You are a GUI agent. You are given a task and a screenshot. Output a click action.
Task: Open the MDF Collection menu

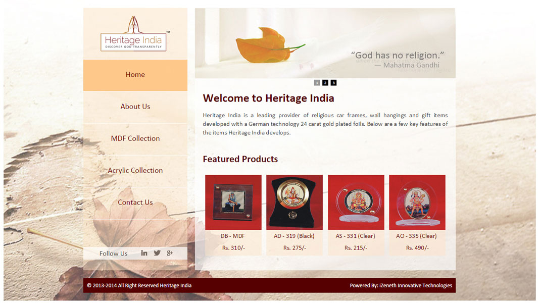pos(135,139)
